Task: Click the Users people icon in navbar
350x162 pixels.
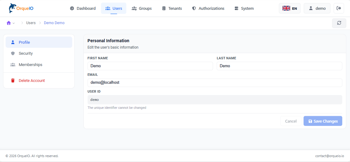Action: tap(108, 9)
